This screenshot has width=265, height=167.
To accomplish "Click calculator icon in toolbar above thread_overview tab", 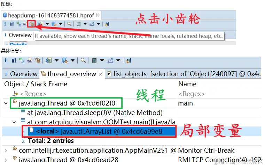I will pos(94,60).
